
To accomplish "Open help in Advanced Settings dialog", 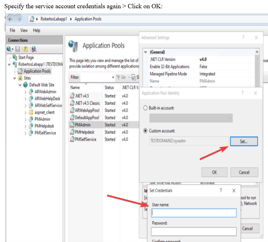I will (243, 37).
